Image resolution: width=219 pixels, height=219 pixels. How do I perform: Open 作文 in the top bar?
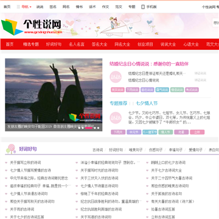click(105, 7)
